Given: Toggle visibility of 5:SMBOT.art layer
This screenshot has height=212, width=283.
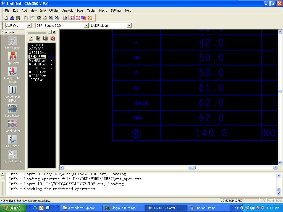Looking at the screenshot, I should [51, 60].
